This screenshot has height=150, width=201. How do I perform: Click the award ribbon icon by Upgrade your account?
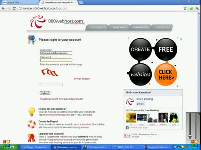pyautogui.click(x=31, y=137)
